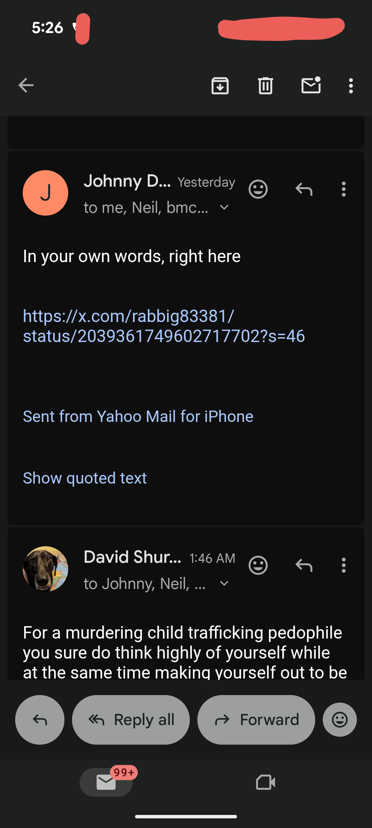Open conversation overflow menu at top
Viewport: 372px width, 828px height.
(351, 85)
